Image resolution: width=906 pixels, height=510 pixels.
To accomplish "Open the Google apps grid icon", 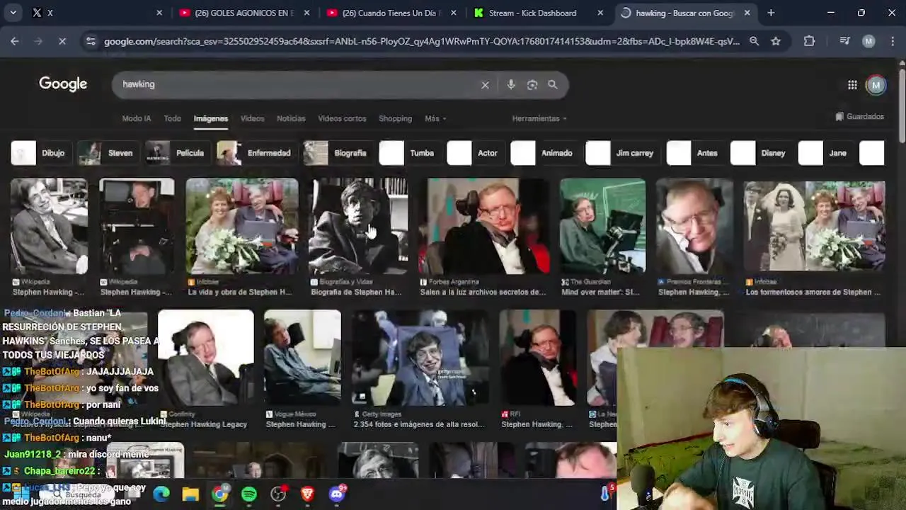I will point(852,85).
